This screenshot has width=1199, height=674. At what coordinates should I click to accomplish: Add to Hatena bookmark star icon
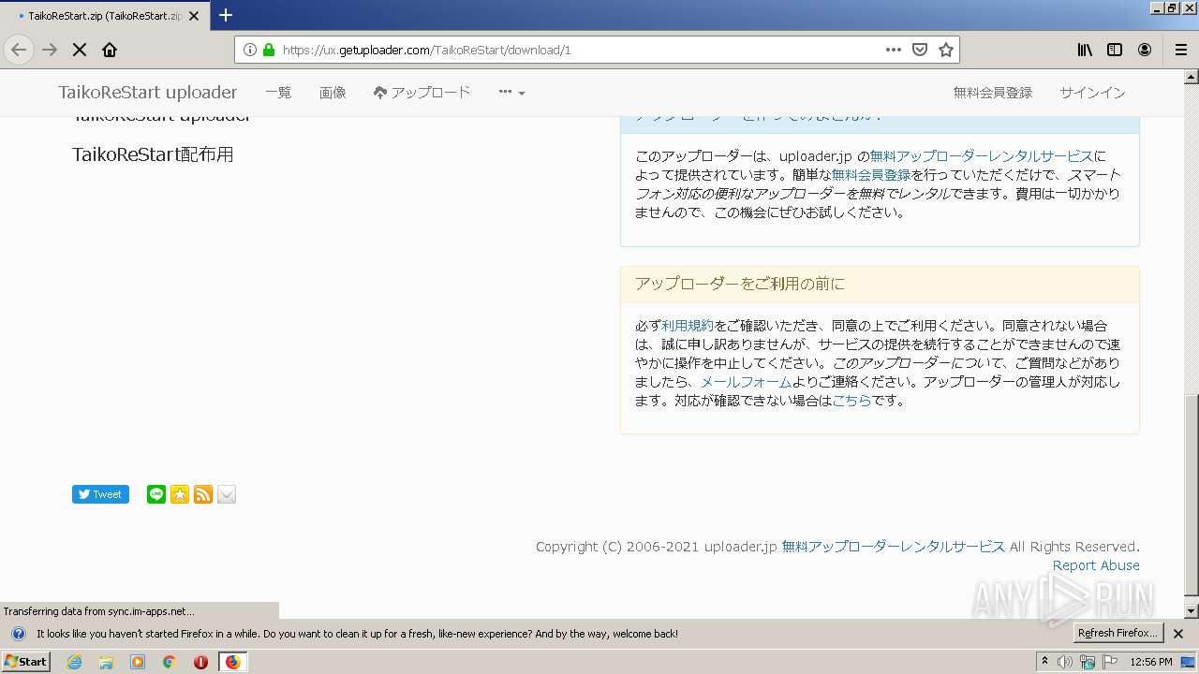pyautogui.click(x=180, y=494)
